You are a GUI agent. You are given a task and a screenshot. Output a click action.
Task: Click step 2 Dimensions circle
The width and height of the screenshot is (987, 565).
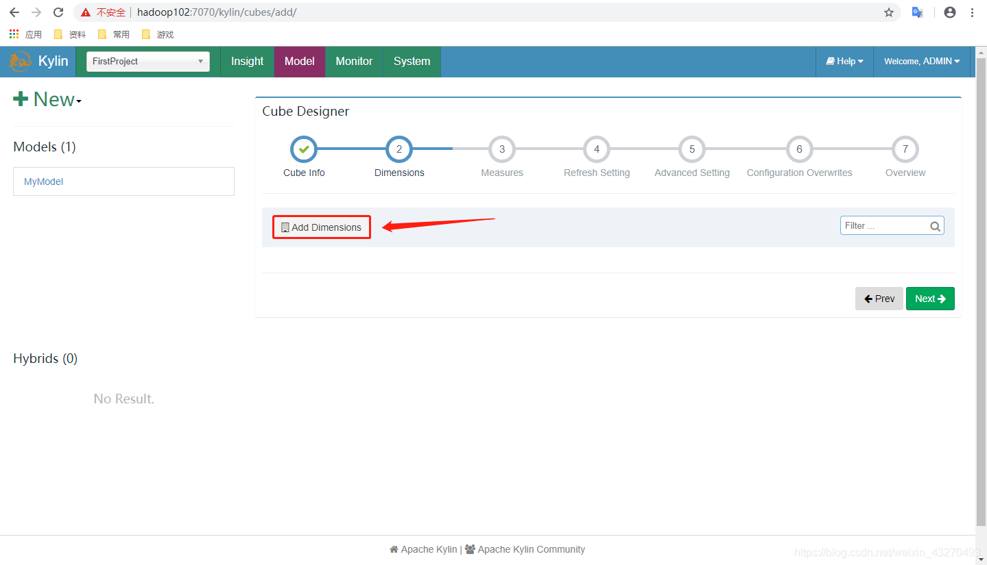[399, 149]
